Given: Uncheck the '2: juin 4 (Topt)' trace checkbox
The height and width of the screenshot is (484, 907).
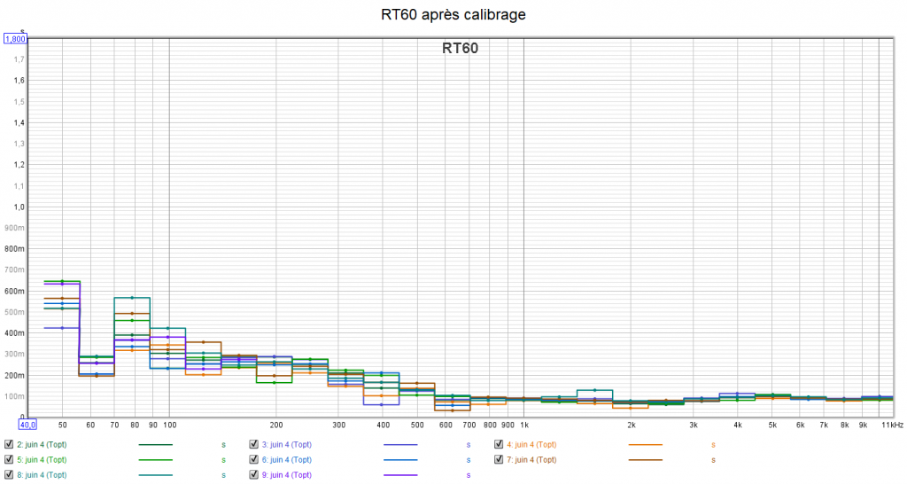Looking at the screenshot, I should point(9,445).
